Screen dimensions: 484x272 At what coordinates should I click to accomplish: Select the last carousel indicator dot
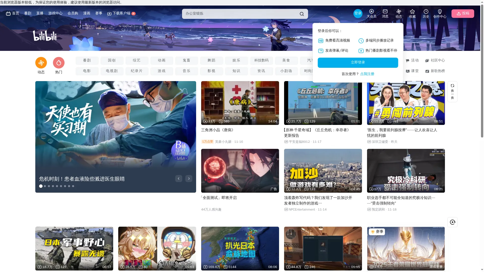pos(73,186)
